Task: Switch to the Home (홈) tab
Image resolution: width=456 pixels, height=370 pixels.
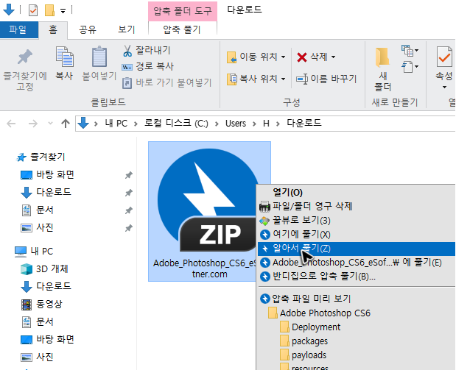Action: click(53, 29)
